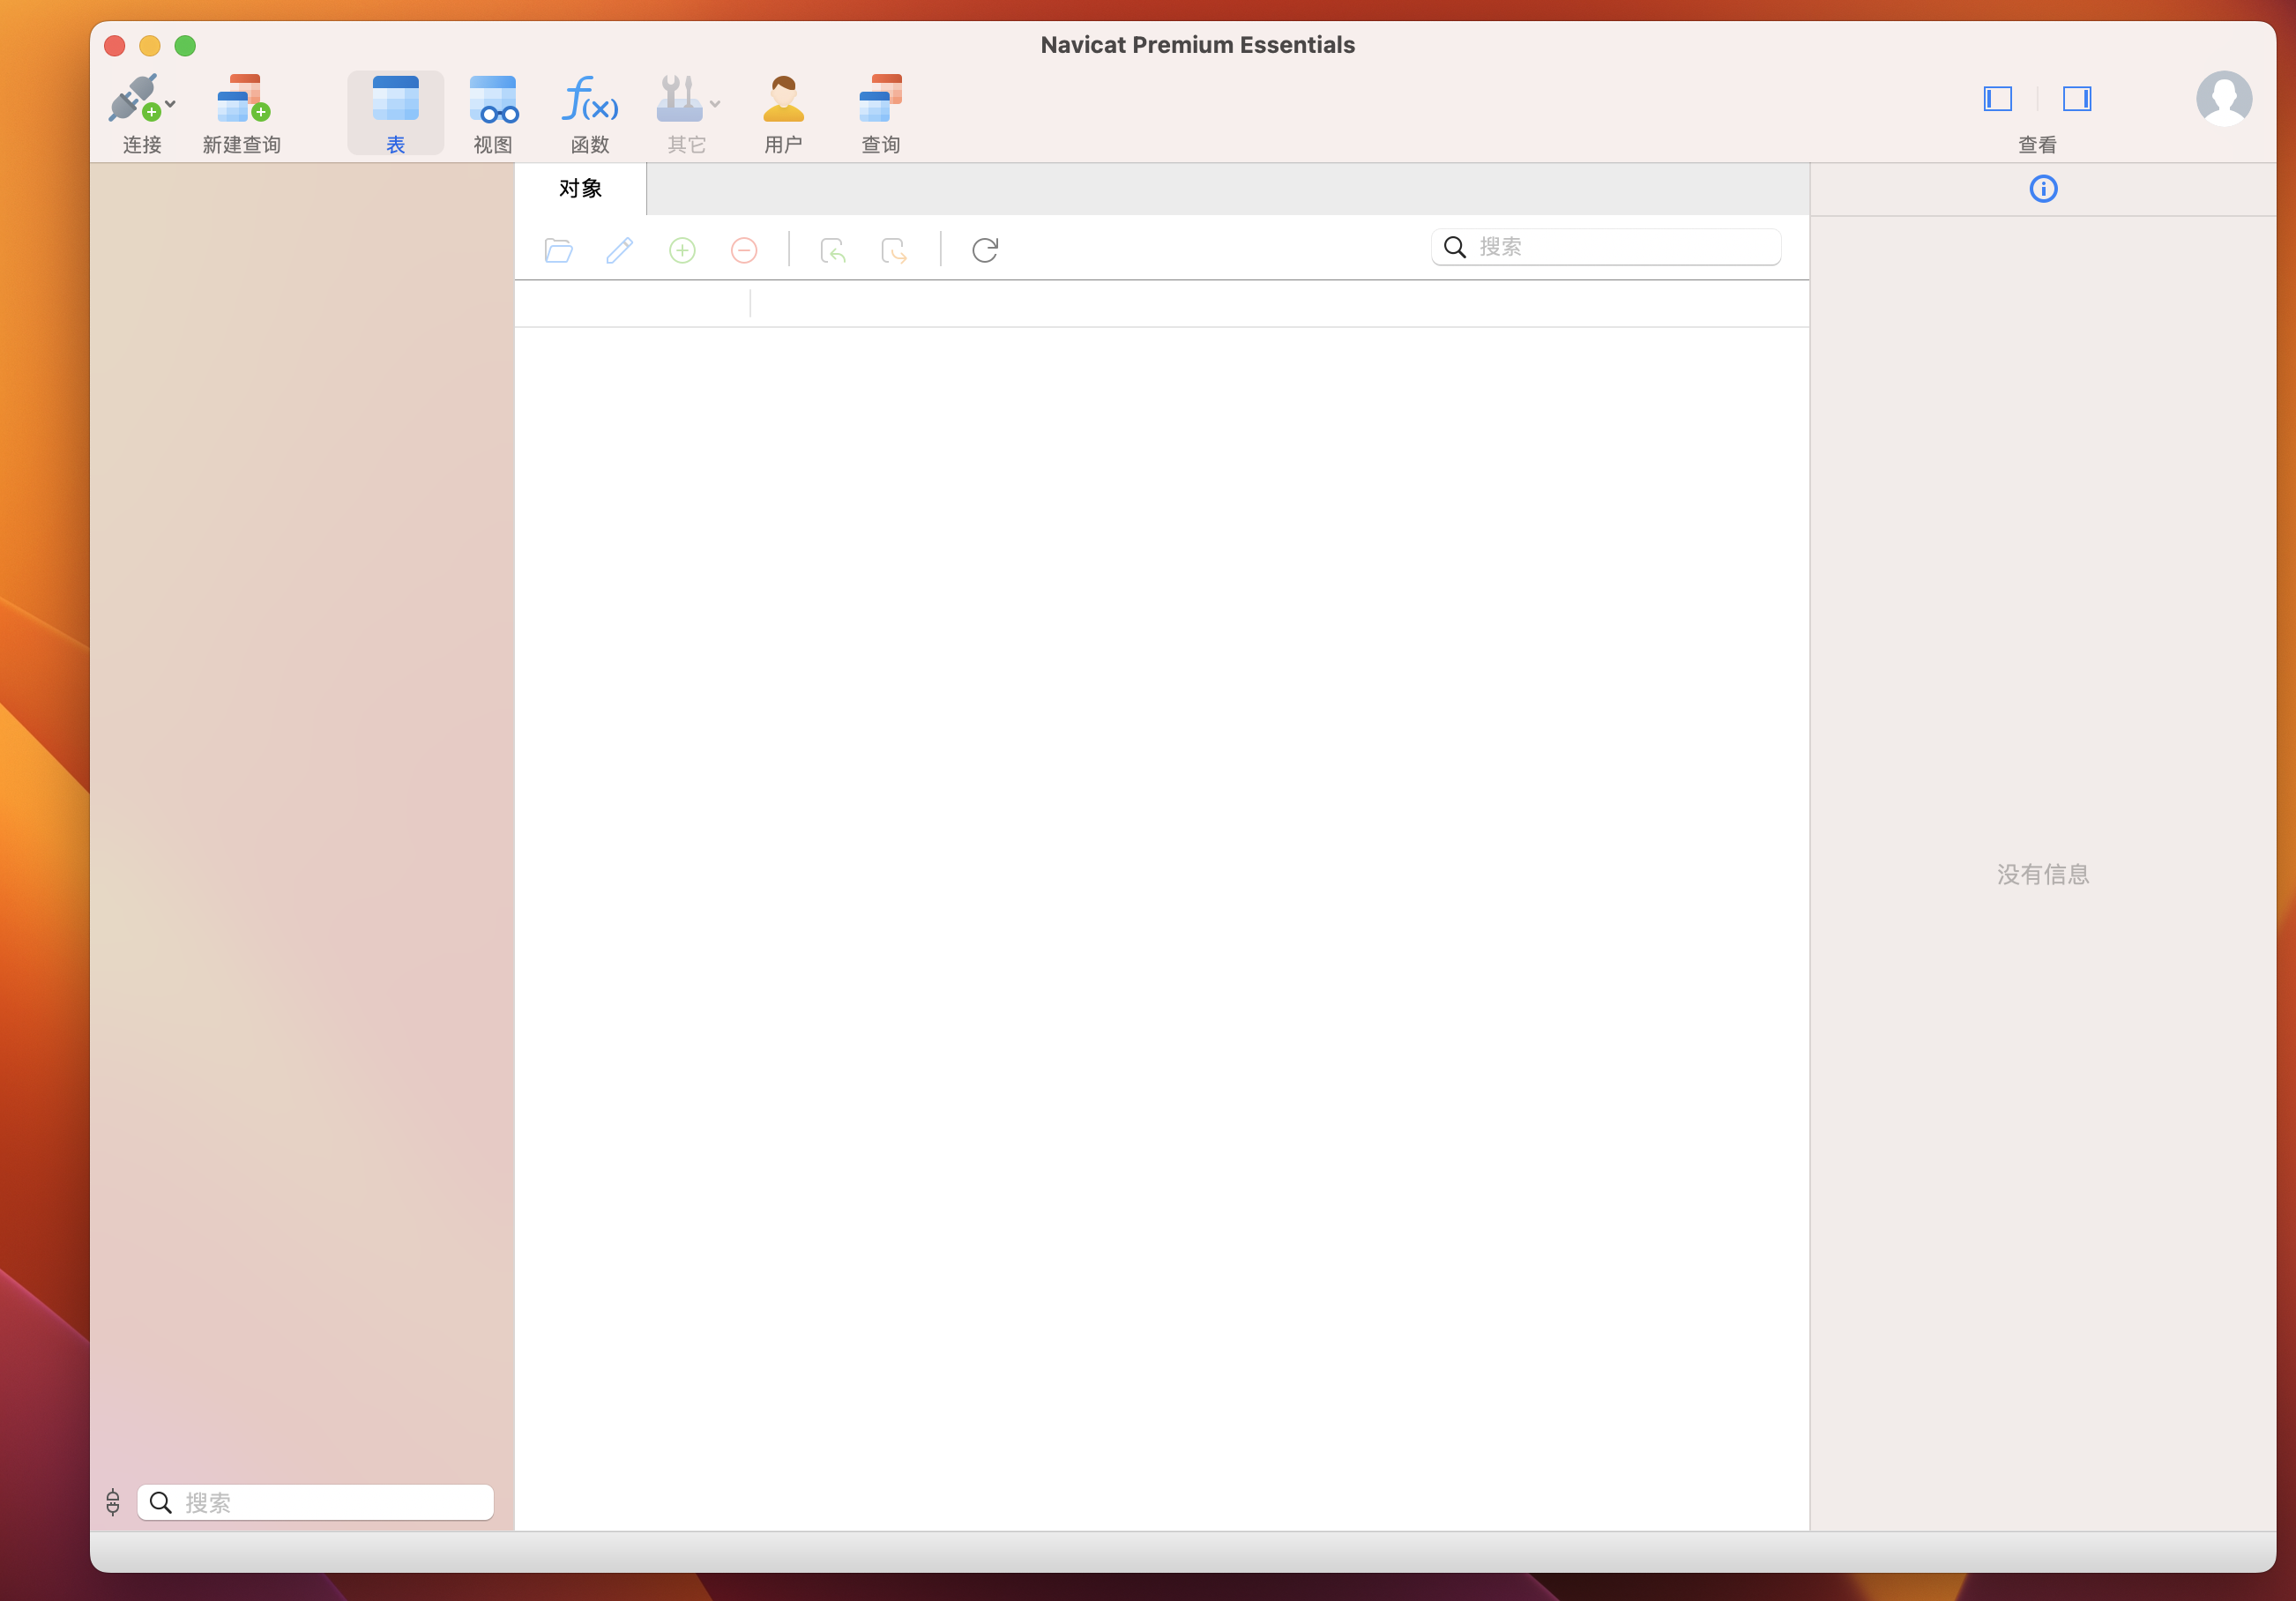Image resolution: width=2296 pixels, height=1601 pixels.
Task: Expand the Others (其它) dropdown arrow
Action: click(715, 104)
